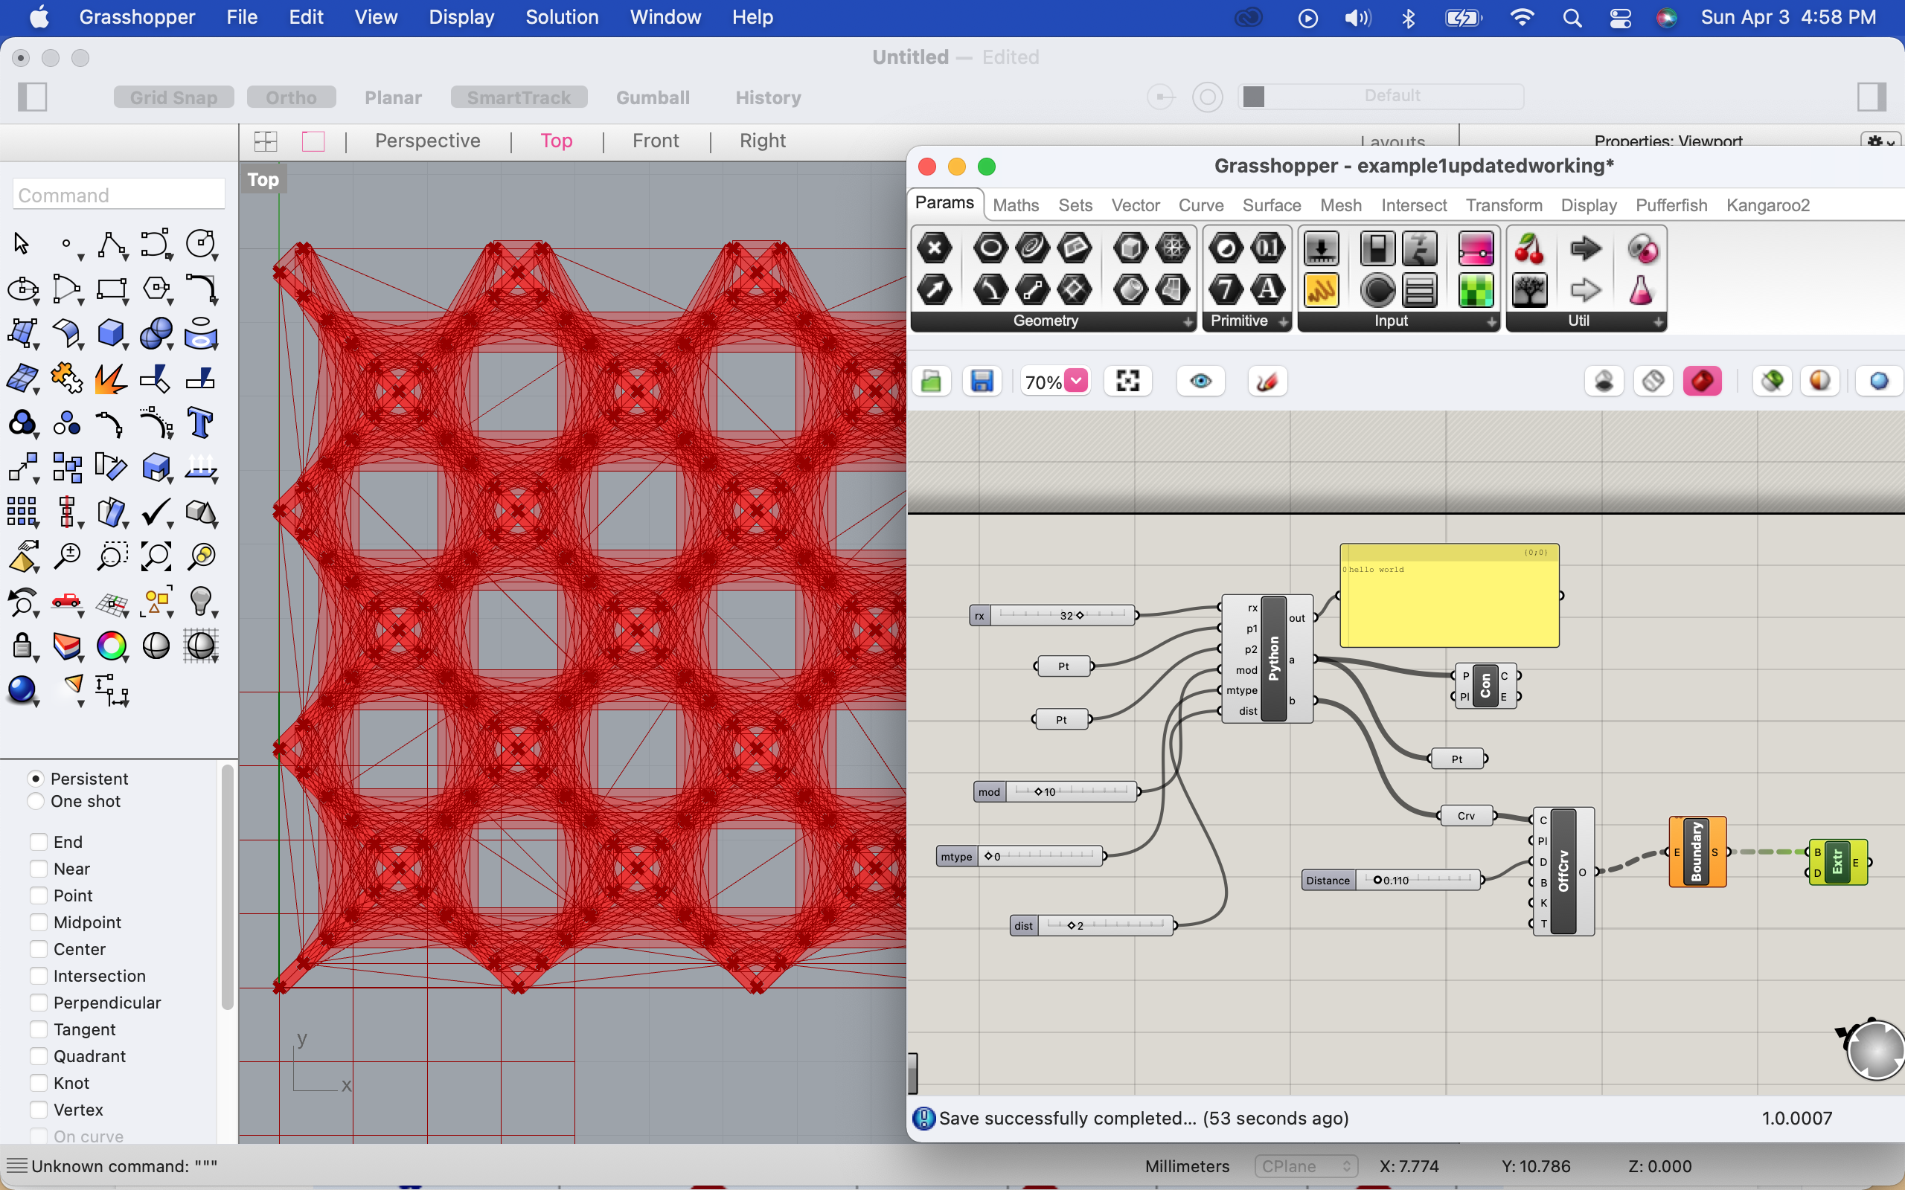Expand the Input panel
Screen dimensions: 1905x1190
pyautogui.click(x=1491, y=322)
